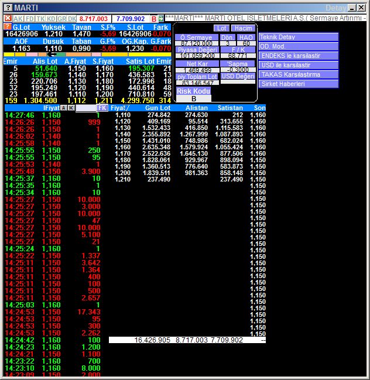This screenshot has width=370, height=380.
Task: Select the 14:24:53 trade with 17.343 lots
Action: [x=53, y=312]
